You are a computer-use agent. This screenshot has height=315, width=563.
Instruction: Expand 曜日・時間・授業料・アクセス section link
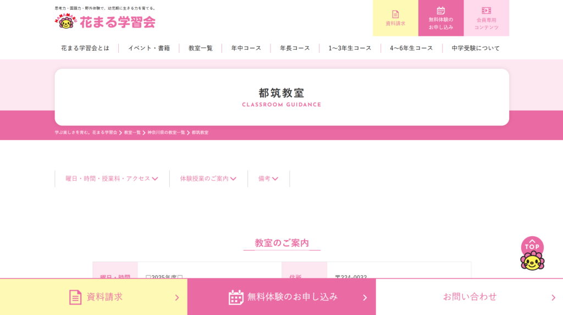[x=112, y=178]
